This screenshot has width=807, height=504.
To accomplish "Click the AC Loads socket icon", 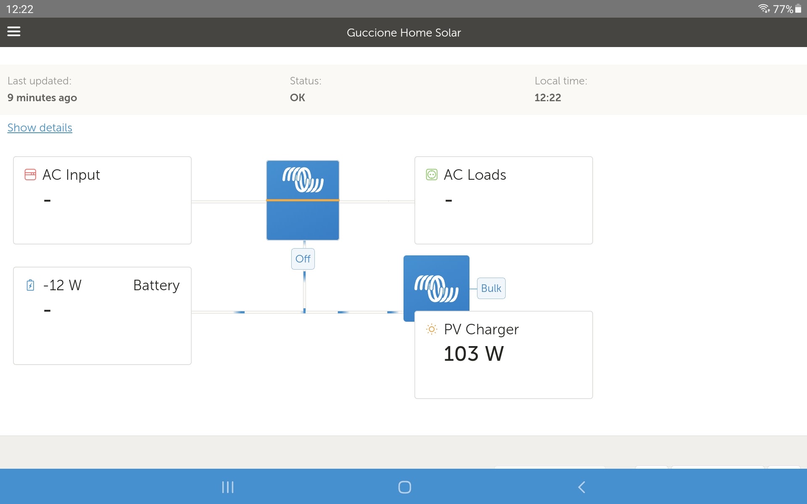I will click(x=432, y=175).
